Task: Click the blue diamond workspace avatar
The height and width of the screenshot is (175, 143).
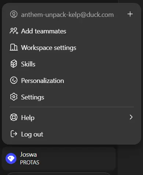Action: [x=11, y=158]
